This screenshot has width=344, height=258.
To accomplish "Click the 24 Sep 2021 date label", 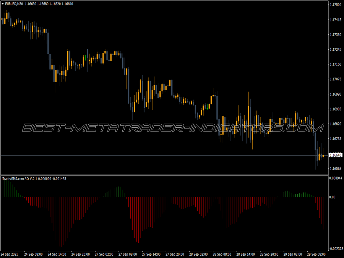I will pyautogui.click(x=10, y=254).
